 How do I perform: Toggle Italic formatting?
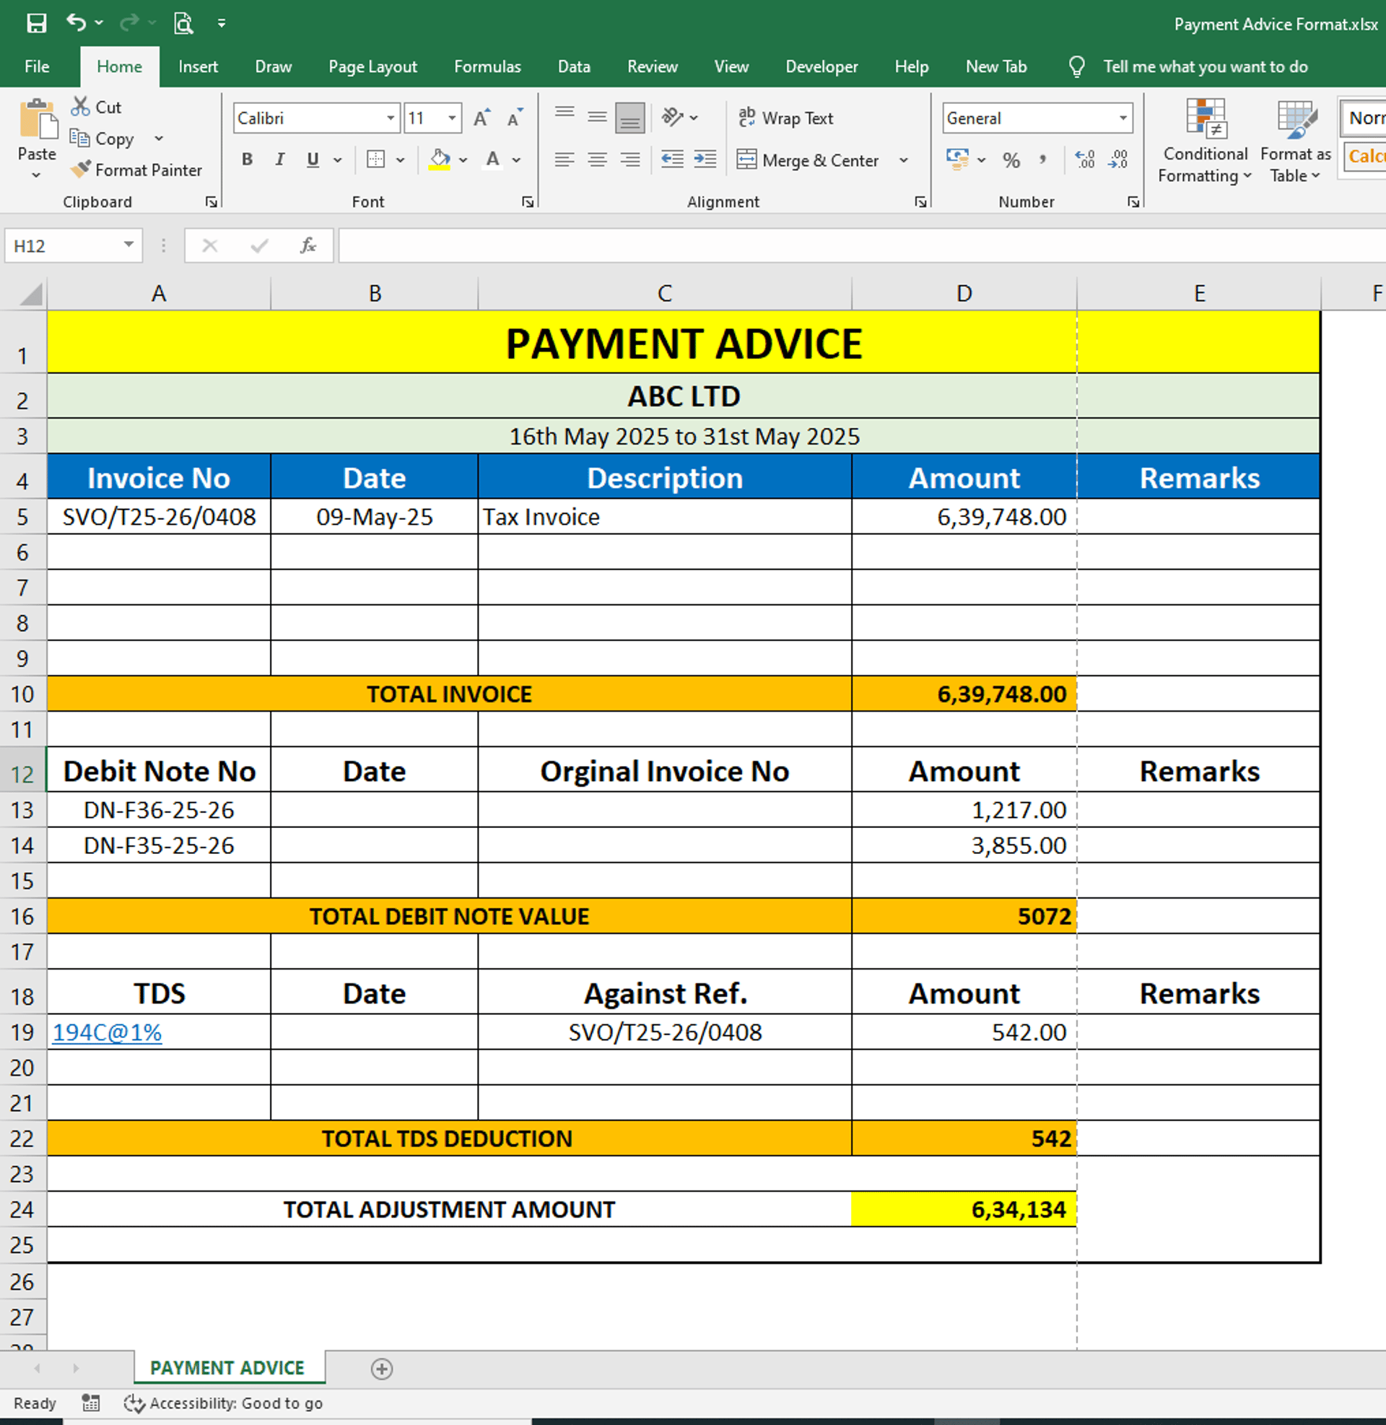pyautogui.click(x=279, y=160)
